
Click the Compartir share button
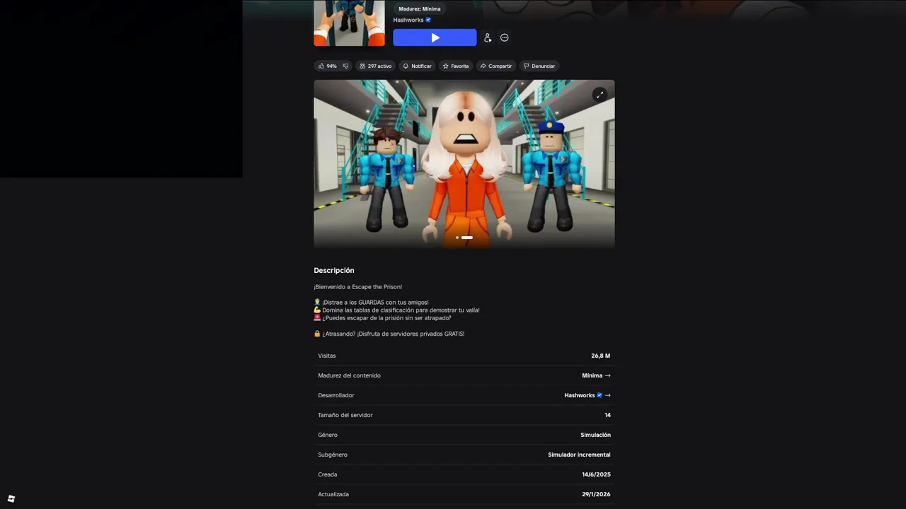(x=495, y=66)
